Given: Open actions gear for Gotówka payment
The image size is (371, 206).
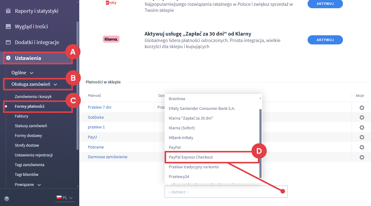Looking at the screenshot, I should tap(362, 117).
